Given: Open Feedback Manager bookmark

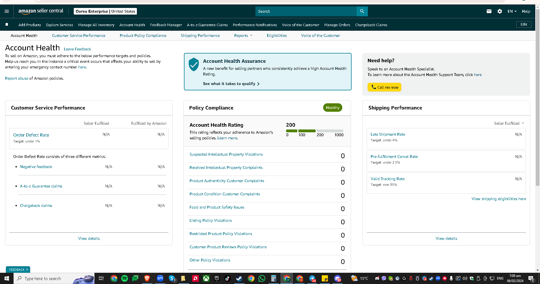Looking at the screenshot, I should click(166, 25).
